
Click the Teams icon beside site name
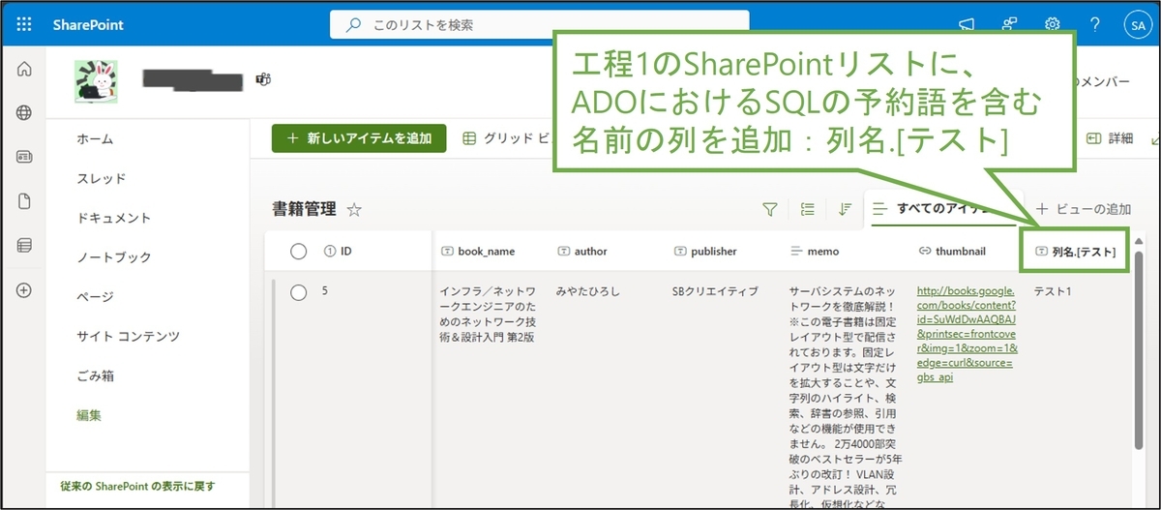(262, 79)
